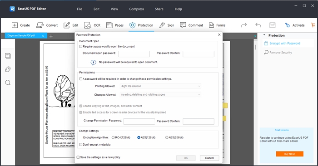Select AES(256bit) encryption algorithm

tap(167, 137)
